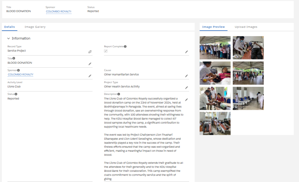299x182 pixels.
Task: Collapse the Information section
Action: click(x=8, y=38)
